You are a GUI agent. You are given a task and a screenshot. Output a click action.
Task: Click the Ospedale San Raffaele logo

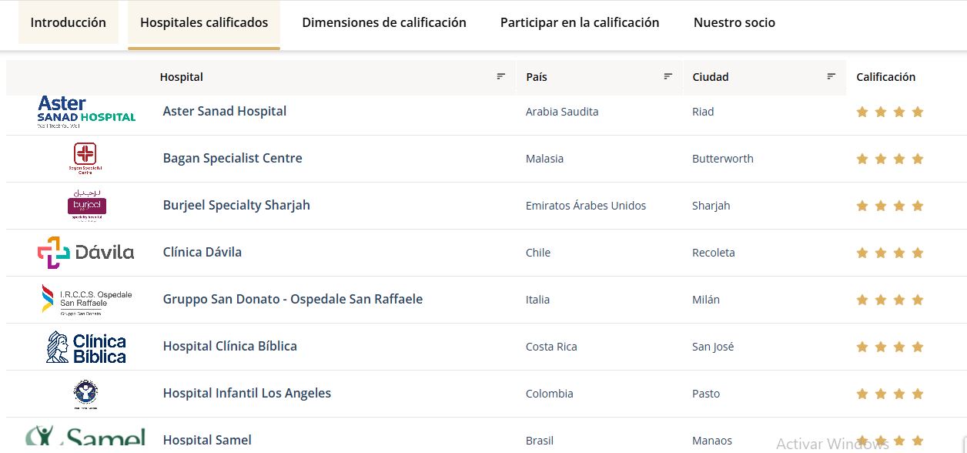tap(86, 299)
